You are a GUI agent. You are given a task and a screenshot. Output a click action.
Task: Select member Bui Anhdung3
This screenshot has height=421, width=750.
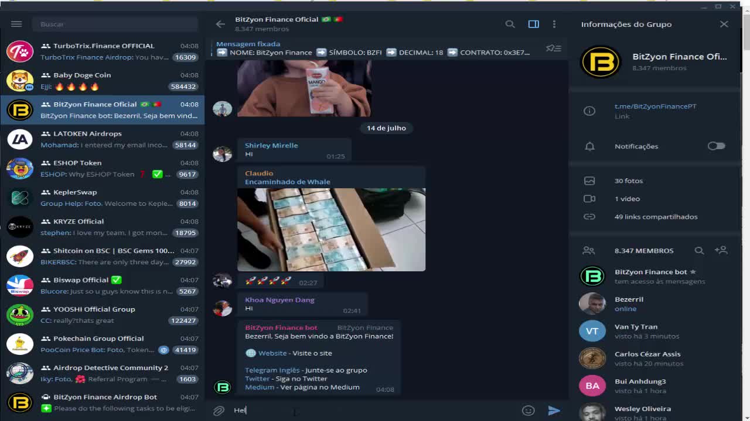(x=655, y=386)
